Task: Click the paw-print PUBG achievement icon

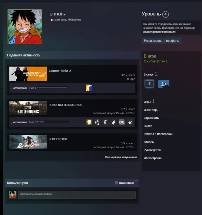Action: coord(97,122)
